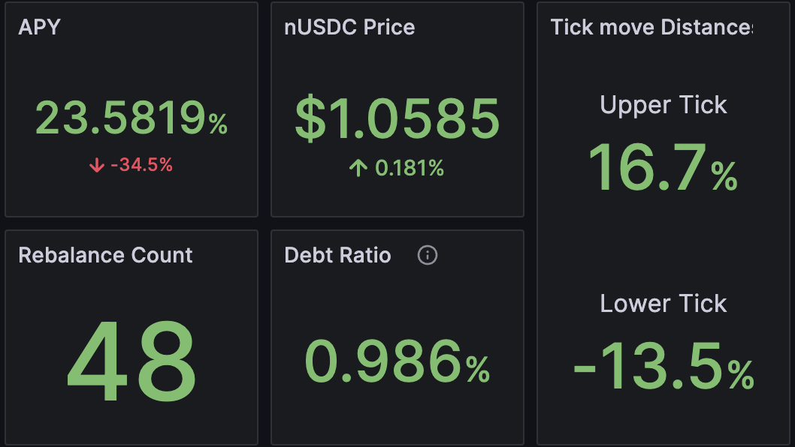Click the green up arrow under nUSDC Price
This screenshot has width=795, height=447.
point(358,168)
